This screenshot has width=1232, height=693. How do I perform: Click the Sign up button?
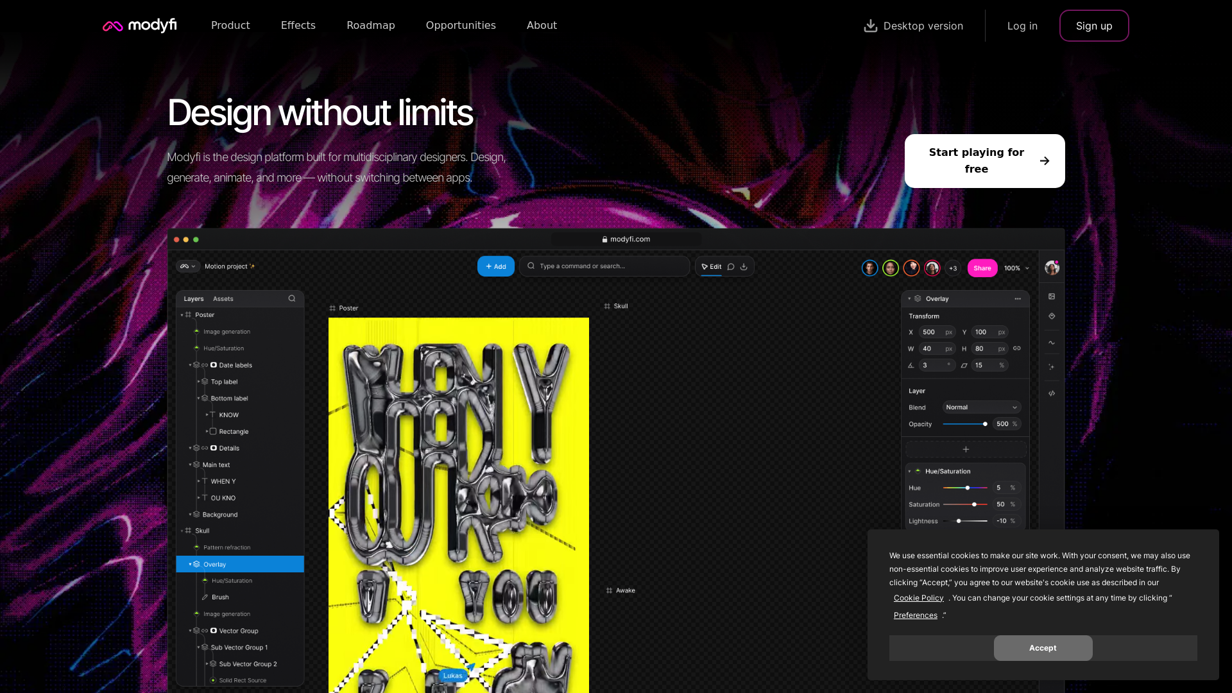tap(1094, 26)
